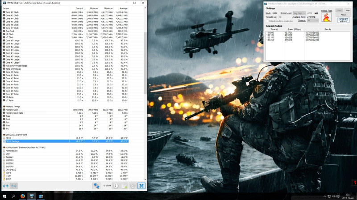Select the Memory Clock Ratio row

pos(65,113)
